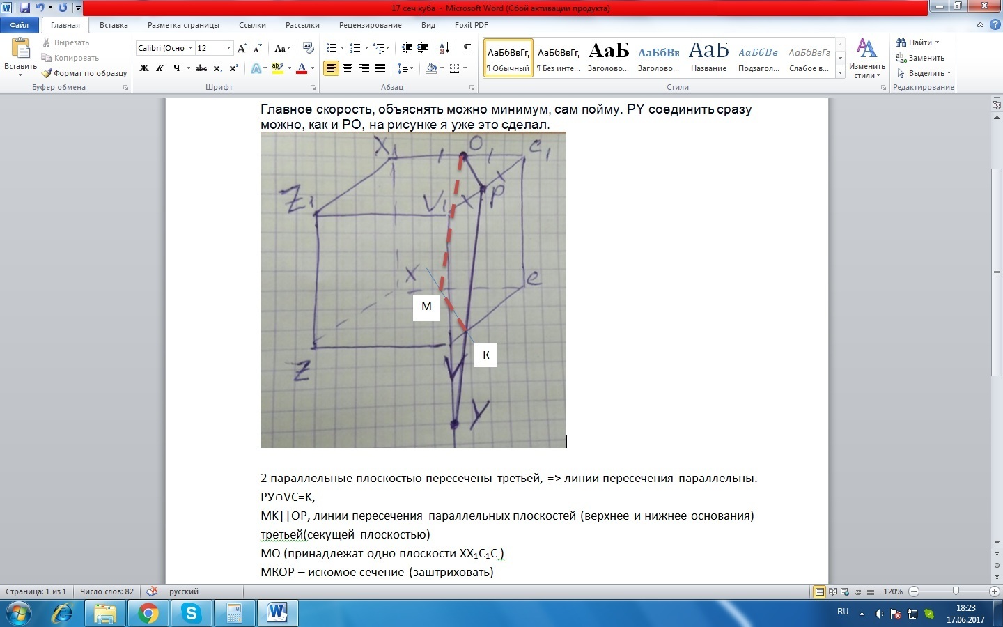1003x627 pixels.
Task: Select Align Right paragraph alignment
Action: tap(364, 68)
